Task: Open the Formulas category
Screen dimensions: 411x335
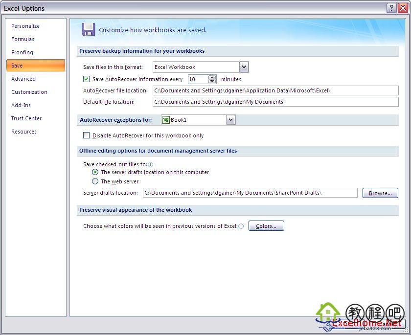Action: point(23,39)
